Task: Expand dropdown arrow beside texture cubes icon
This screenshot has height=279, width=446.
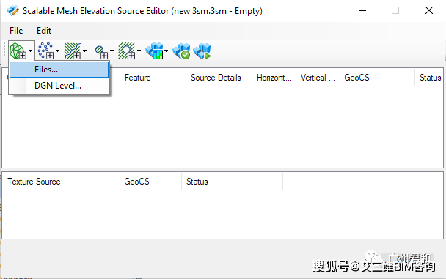Action: (166, 51)
